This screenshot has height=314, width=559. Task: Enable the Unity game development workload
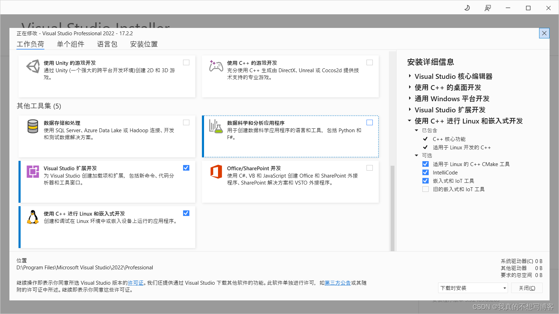186,62
